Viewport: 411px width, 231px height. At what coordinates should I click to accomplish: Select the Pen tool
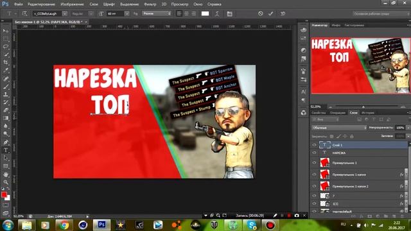(6, 142)
